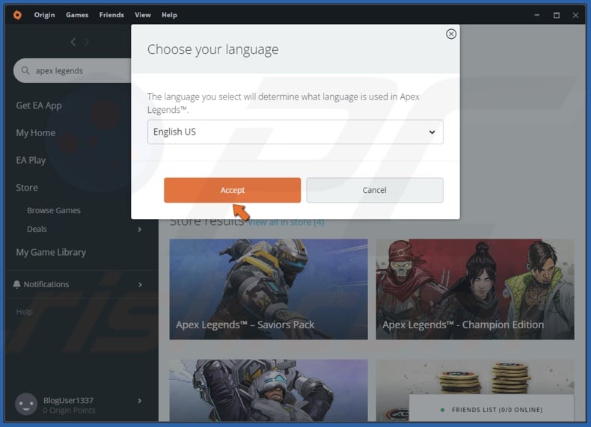591x427 pixels.
Task: Click the Notifications bell icon
Action: click(x=16, y=284)
